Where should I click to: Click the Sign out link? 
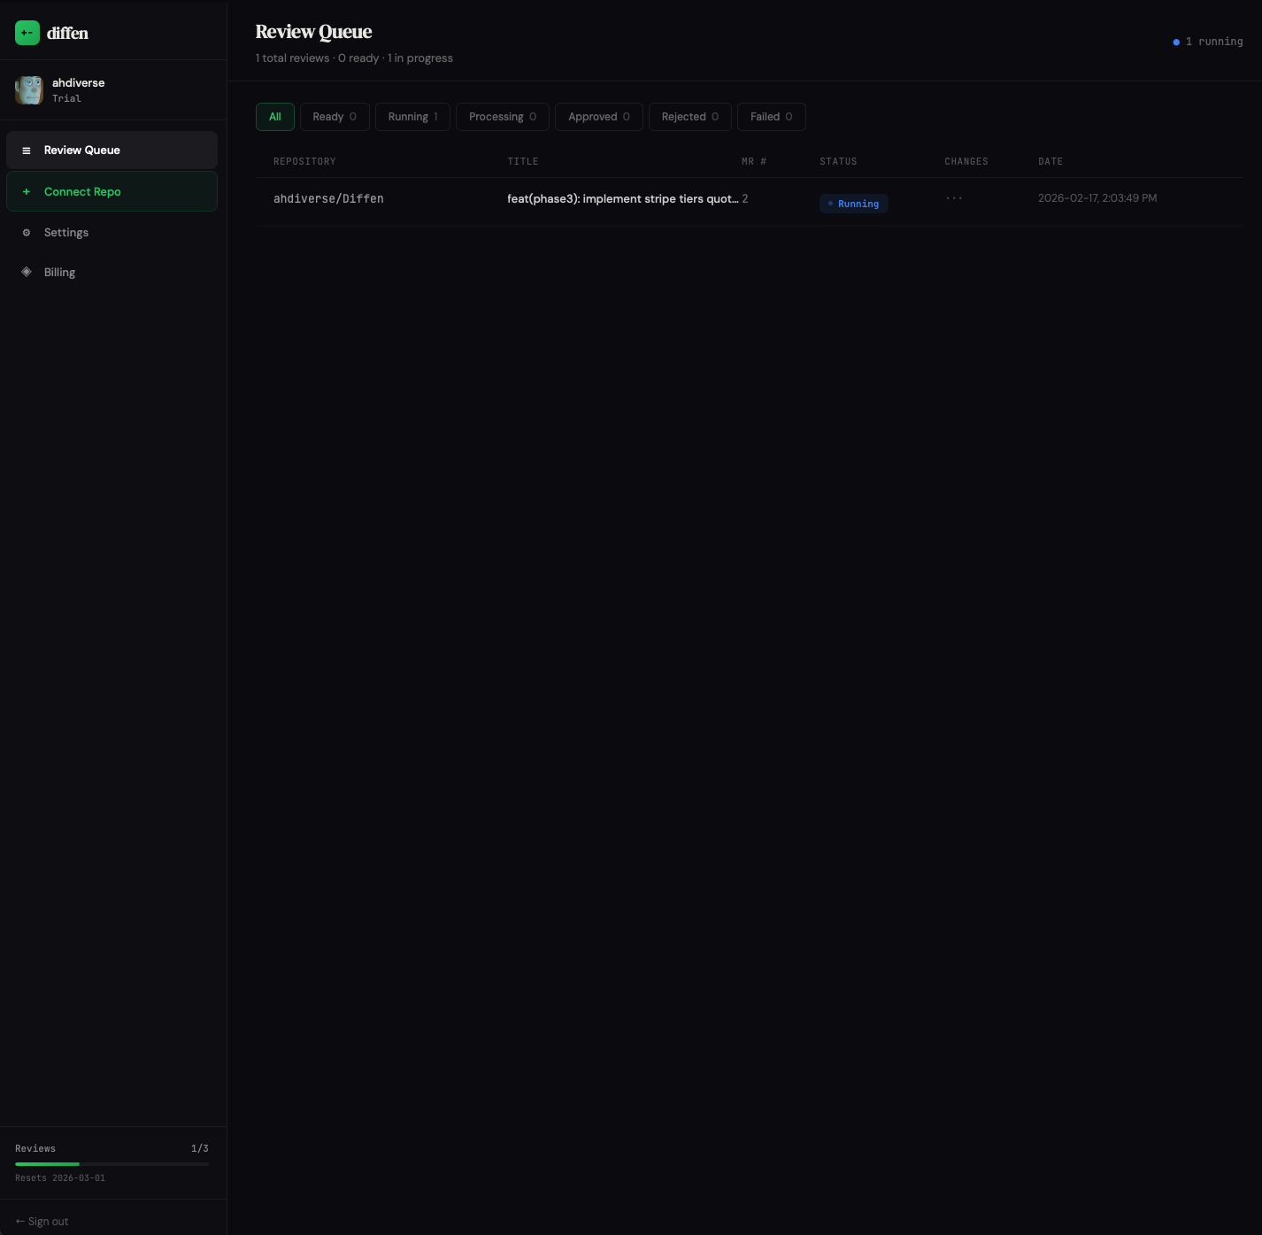pyautogui.click(x=41, y=1221)
